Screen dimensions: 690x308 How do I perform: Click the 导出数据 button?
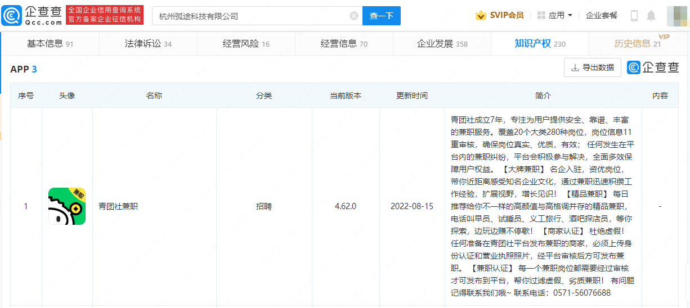point(593,67)
